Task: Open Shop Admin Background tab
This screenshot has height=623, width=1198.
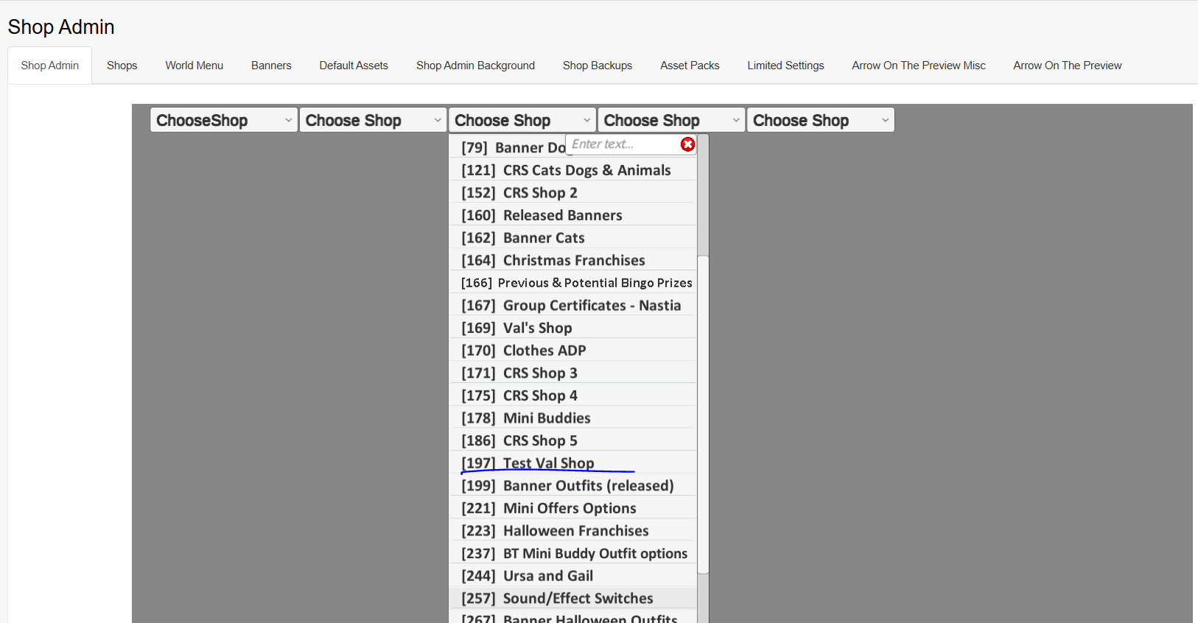Action: [x=475, y=66]
